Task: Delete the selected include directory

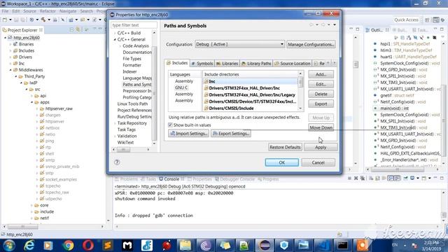Action: [x=321, y=94]
